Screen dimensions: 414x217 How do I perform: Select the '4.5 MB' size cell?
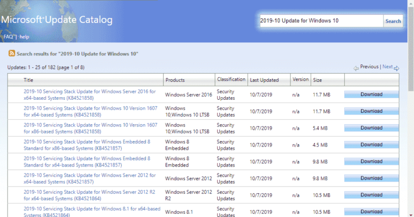320,145
